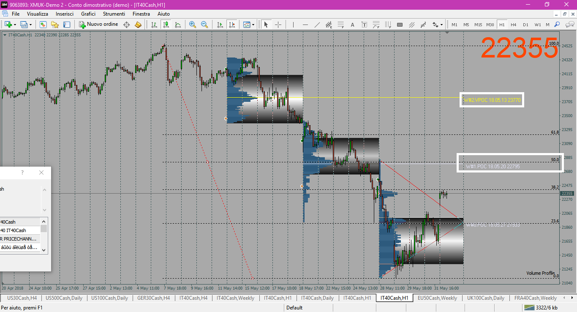The width and height of the screenshot is (577, 312).
Task: Switch to US30Cash,H4 chart tab
Action: [22, 298]
